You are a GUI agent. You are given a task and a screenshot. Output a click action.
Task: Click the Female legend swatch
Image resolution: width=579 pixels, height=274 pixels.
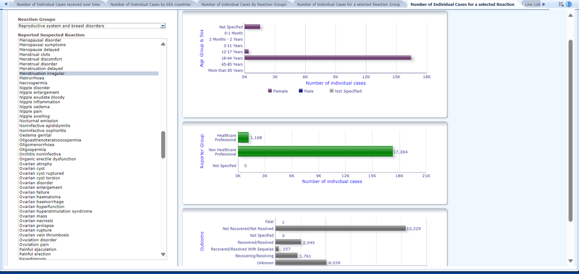tap(270, 91)
